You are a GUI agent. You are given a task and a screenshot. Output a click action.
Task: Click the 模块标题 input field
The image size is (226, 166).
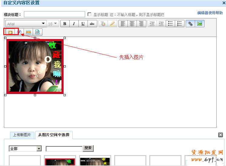(x=55, y=14)
